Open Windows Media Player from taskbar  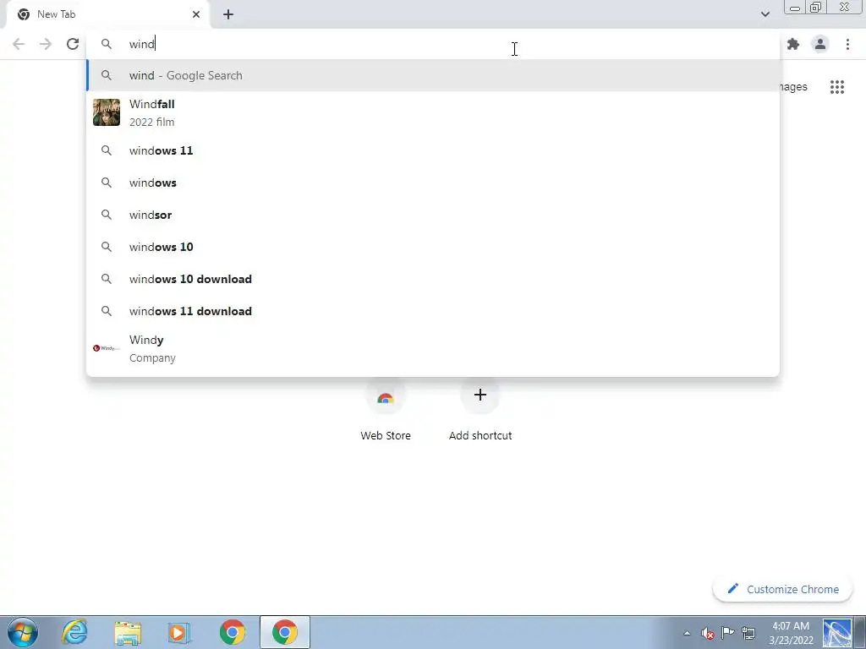[179, 632]
